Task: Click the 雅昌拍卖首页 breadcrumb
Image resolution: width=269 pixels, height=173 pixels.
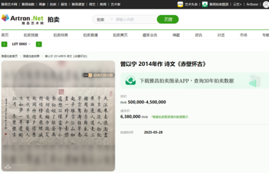Action: coord(9,56)
